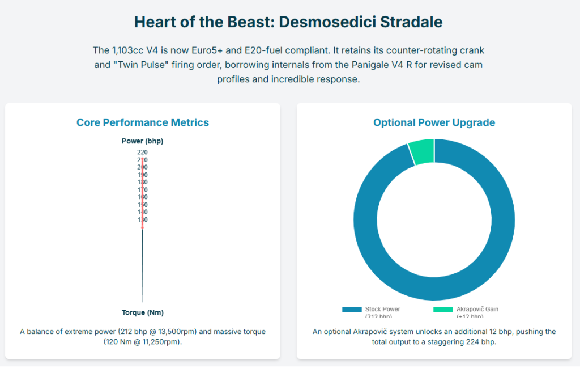This screenshot has height=368, width=580.
Task: Click the green Akrapovič Gain legend swatch
Action: pyautogui.click(x=443, y=310)
